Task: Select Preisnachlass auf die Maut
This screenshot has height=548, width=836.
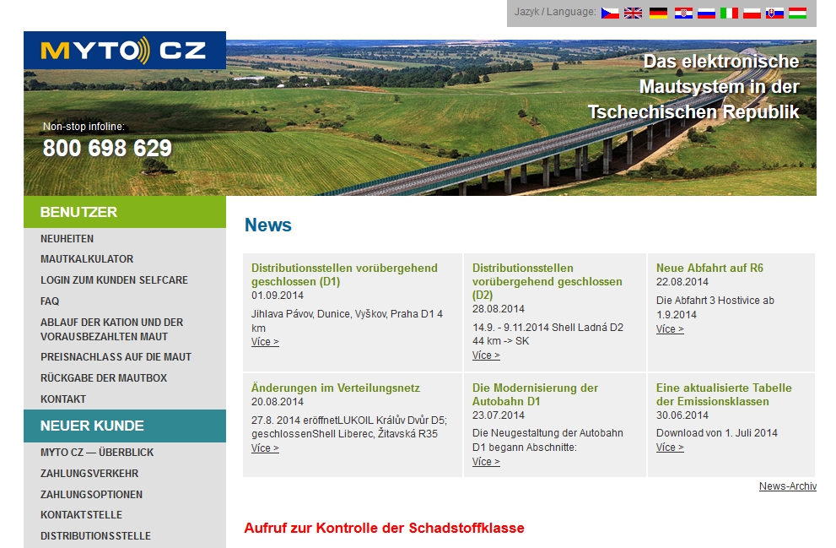Action: [x=116, y=357]
